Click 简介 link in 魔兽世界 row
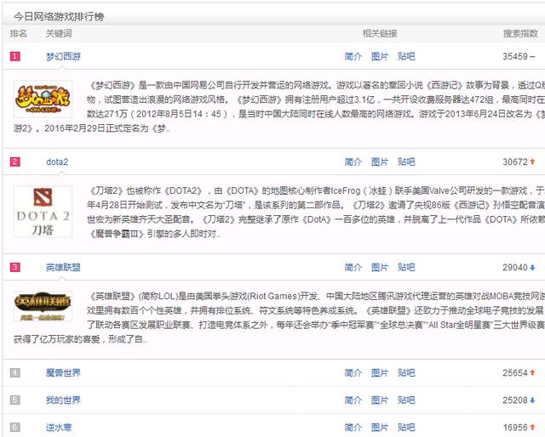Image resolution: width=545 pixels, height=437 pixels. click(x=353, y=372)
